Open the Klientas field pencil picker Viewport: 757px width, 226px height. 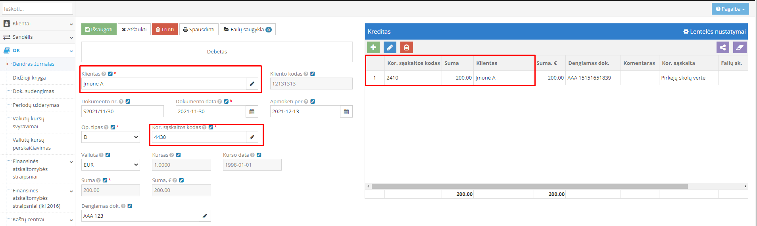pos(252,84)
